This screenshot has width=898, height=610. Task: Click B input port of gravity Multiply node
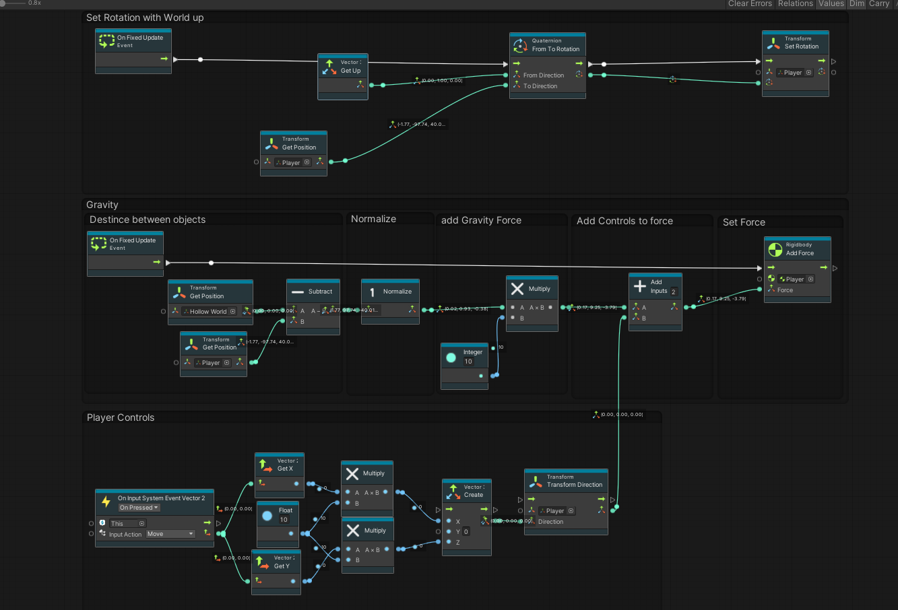pos(502,318)
